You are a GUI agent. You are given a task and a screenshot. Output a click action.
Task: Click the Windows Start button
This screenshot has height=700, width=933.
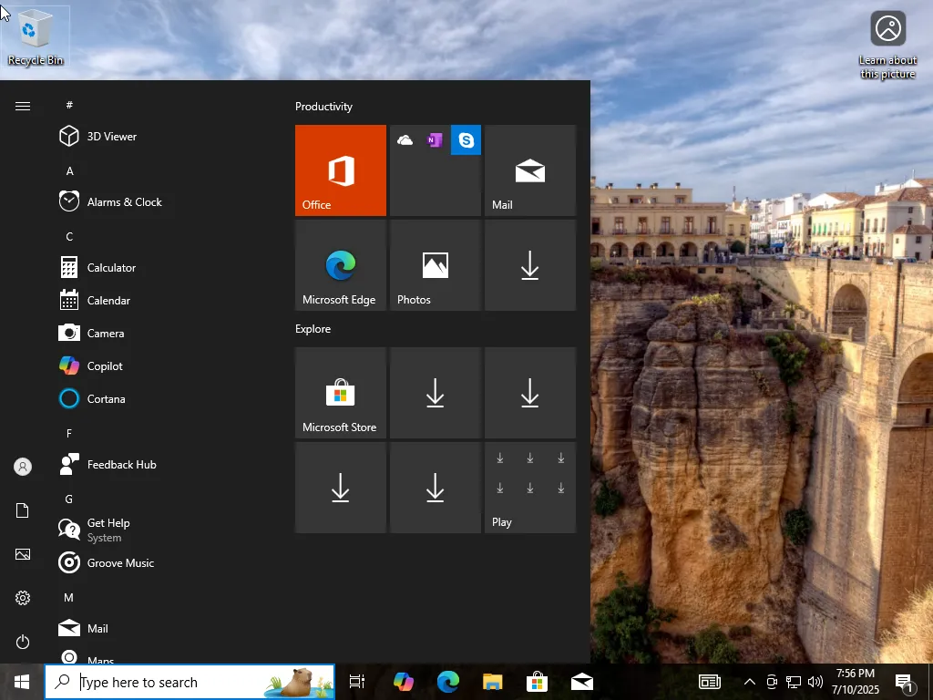click(22, 682)
